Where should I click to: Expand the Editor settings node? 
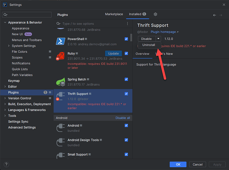(5, 87)
